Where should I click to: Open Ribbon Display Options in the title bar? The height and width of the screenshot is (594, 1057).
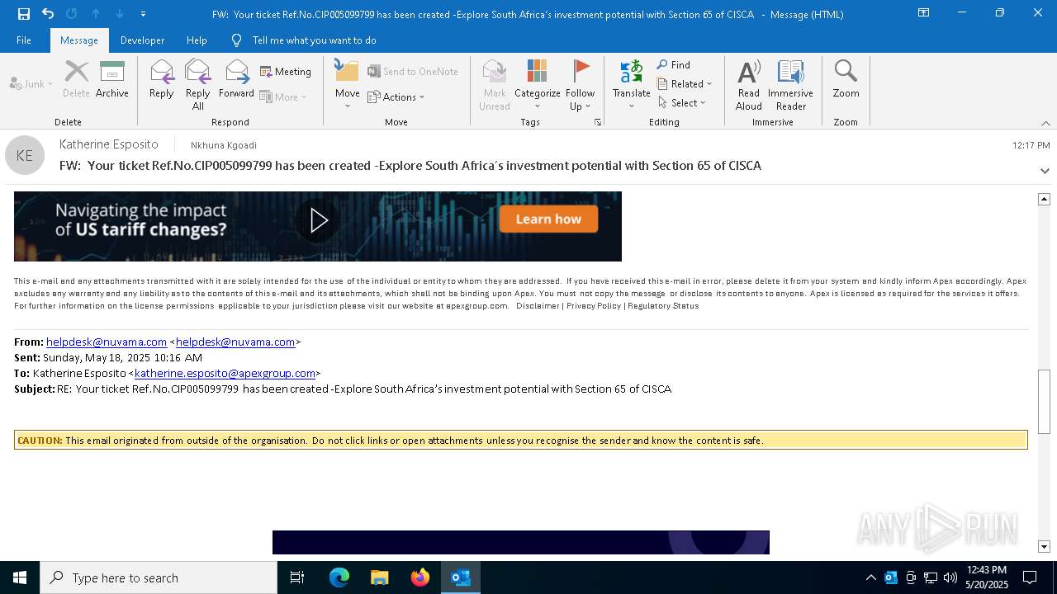[924, 13]
